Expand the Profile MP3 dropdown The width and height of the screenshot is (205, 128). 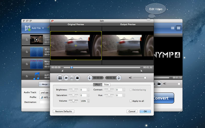pos(45,97)
